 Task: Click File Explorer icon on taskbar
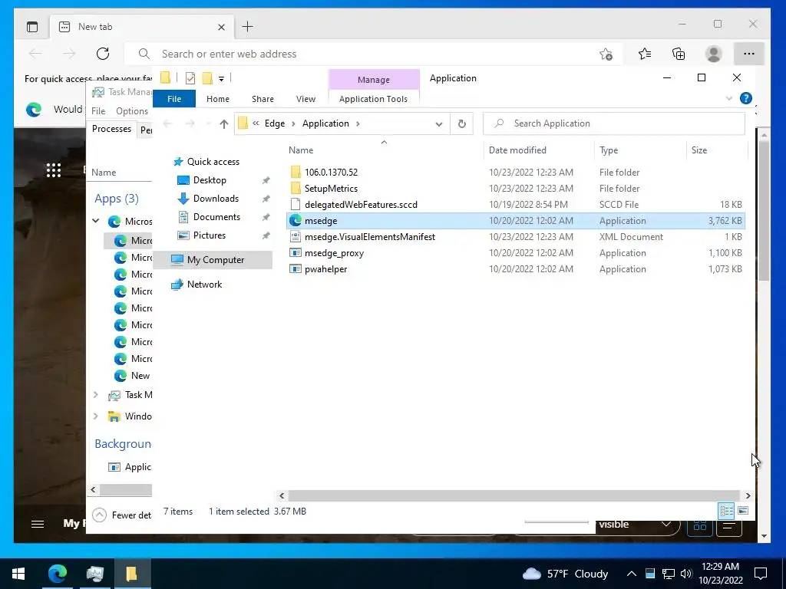click(132, 574)
